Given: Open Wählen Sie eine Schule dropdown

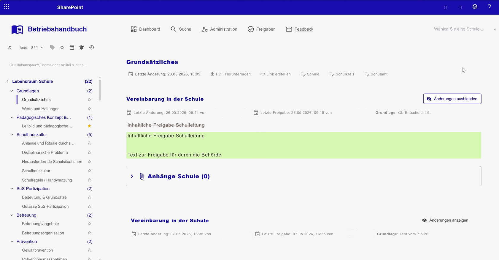Looking at the screenshot, I should click(x=465, y=29).
